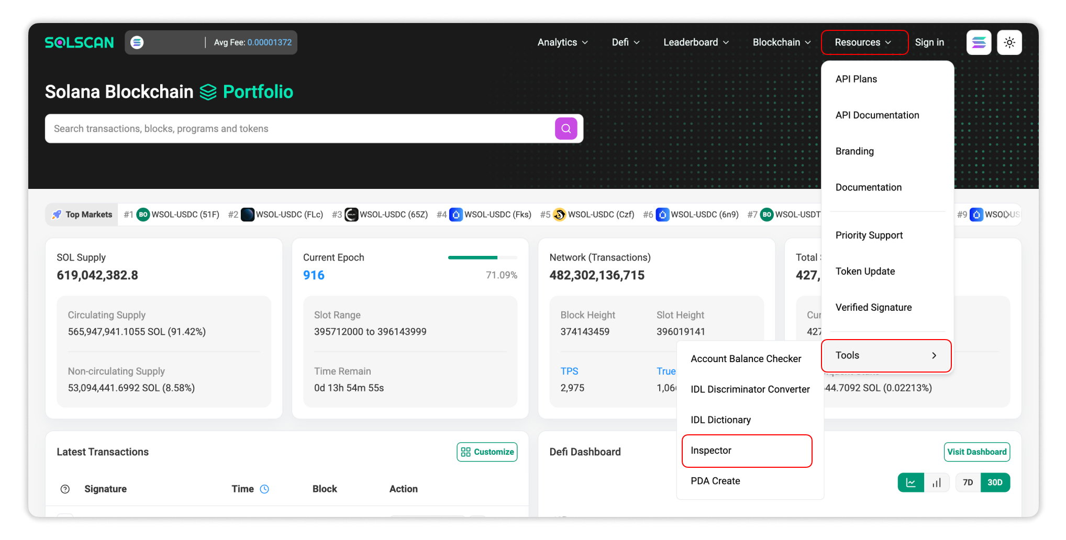Screen dimensions: 1066x540
Task: Switch chart range to 30D
Action: [x=995, y=482]
